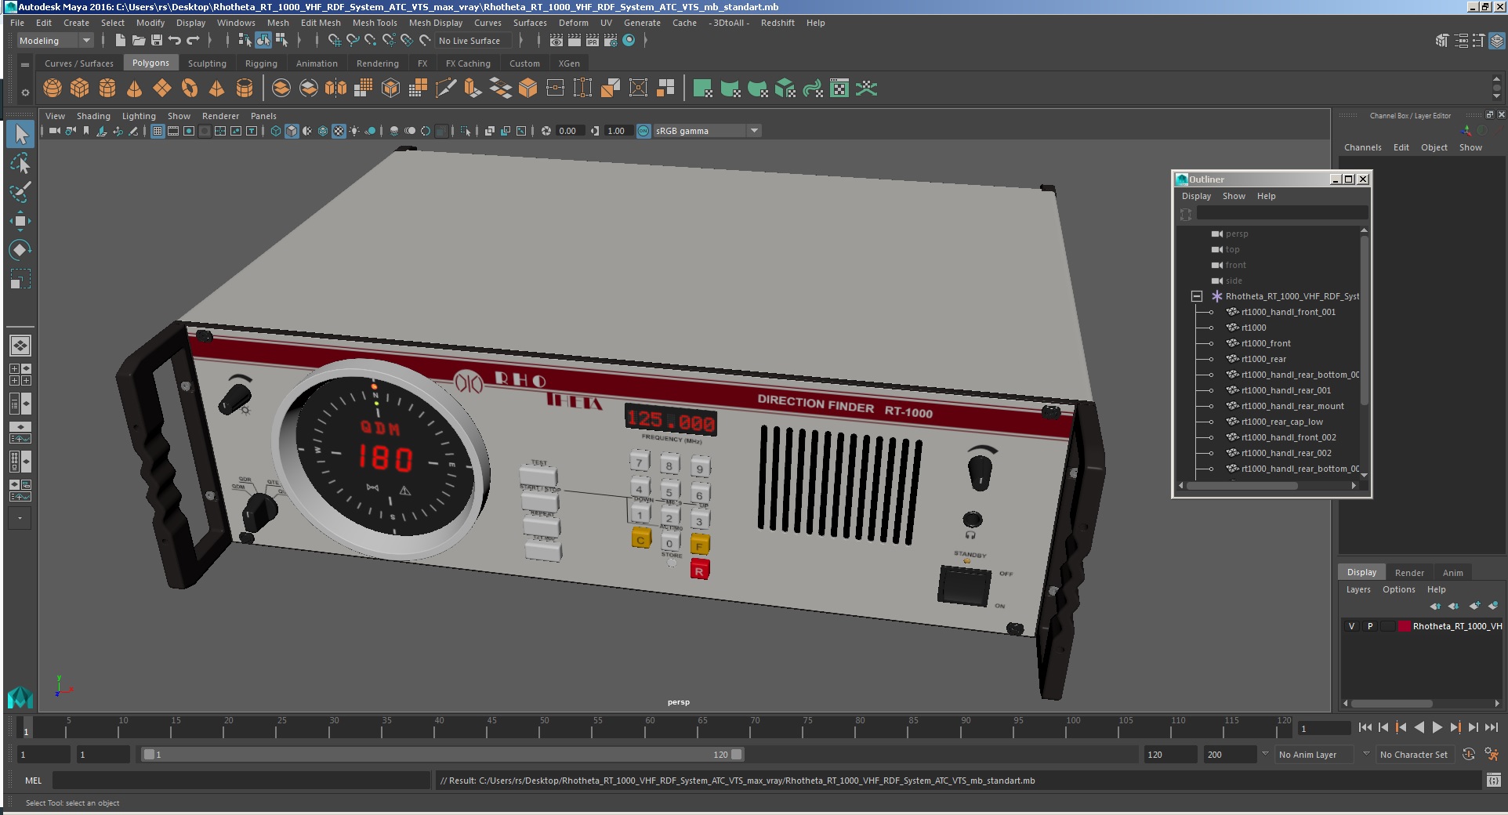Open the shelf settings gear menu
1508x815 pixels.
point(25,92)
